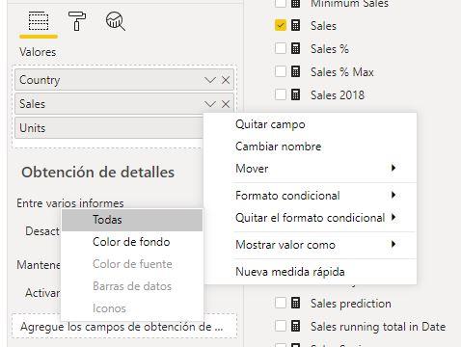Open the Analytics magnifier icon
Screen dimensions: 461x347
coord(116,21)
